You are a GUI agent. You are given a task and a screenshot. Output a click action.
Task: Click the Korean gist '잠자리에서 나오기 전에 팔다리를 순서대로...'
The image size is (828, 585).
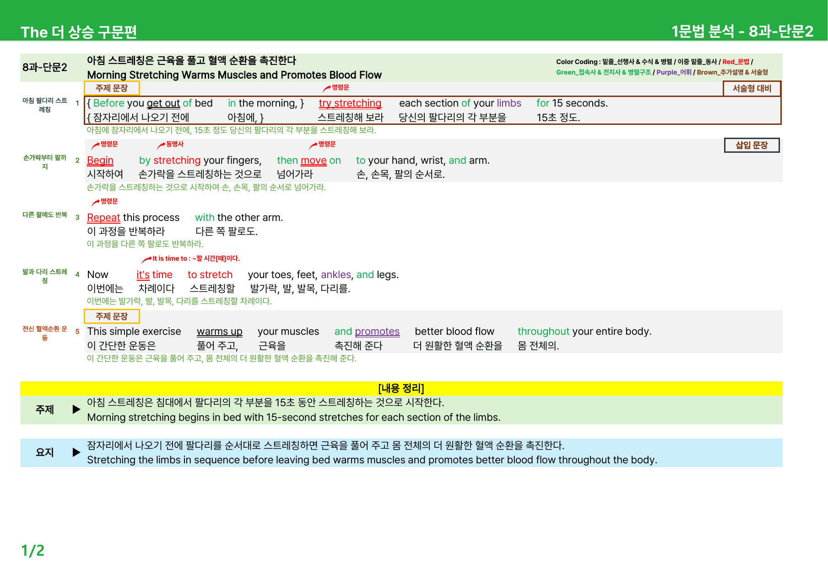tap(326, 445)
